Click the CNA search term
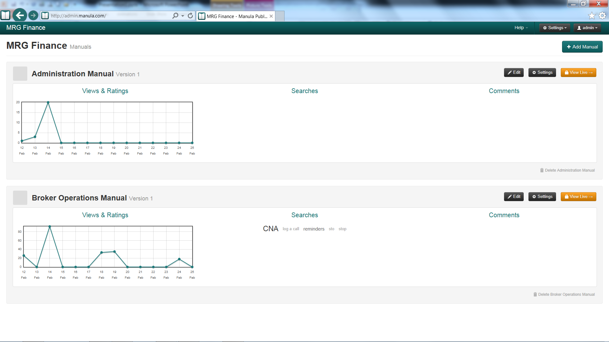The width and height of the screenshot is (609, 342). pyautogui.click(x=270, y=229)
